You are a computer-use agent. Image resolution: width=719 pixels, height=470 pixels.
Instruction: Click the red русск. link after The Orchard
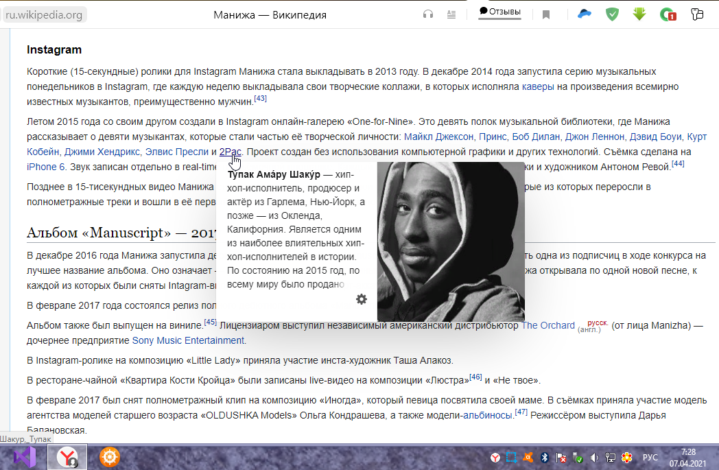pyautogui.click(x=598, y=322)
